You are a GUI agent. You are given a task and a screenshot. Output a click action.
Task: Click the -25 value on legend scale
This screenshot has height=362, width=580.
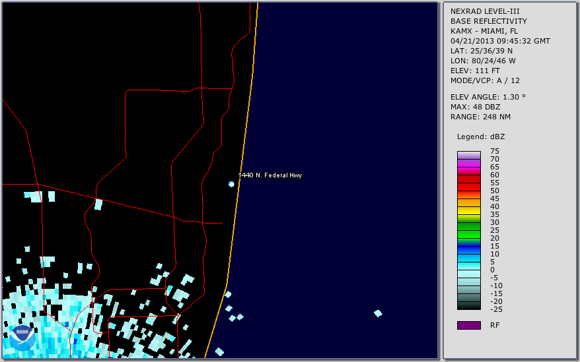(x=496, y=309)
